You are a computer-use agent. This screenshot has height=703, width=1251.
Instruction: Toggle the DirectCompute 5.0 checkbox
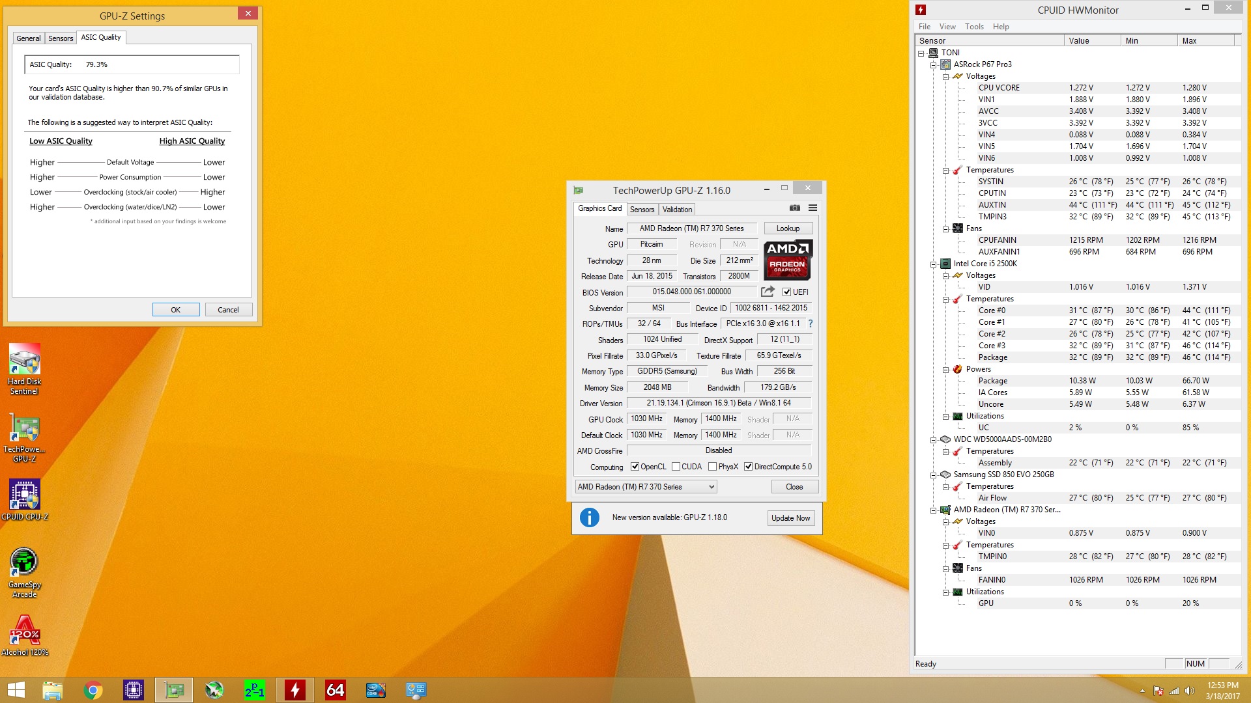748,467
